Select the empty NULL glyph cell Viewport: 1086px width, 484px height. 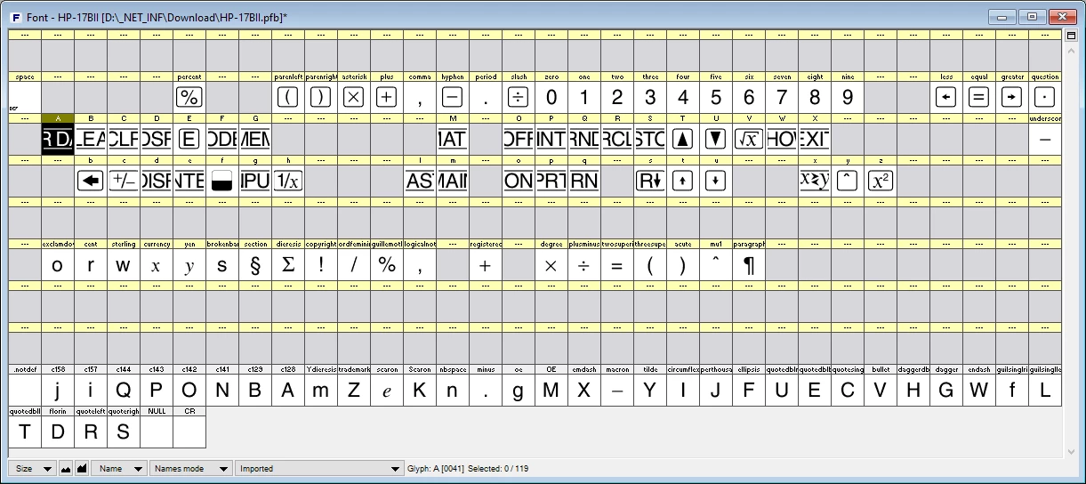coord(157,432)
